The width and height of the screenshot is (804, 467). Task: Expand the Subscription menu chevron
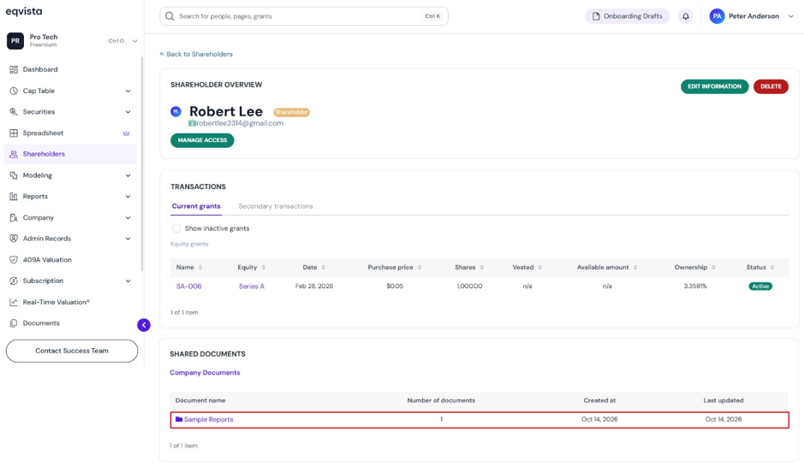128,281
